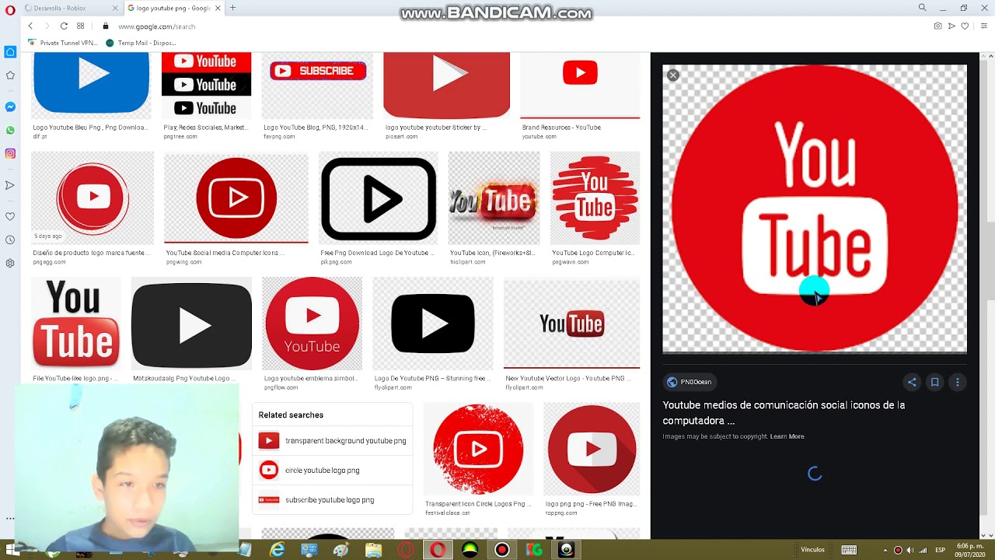Open the pngwing.com red circle thumbnail
This screenshot has height=560, width=995.
pos(236,198)
